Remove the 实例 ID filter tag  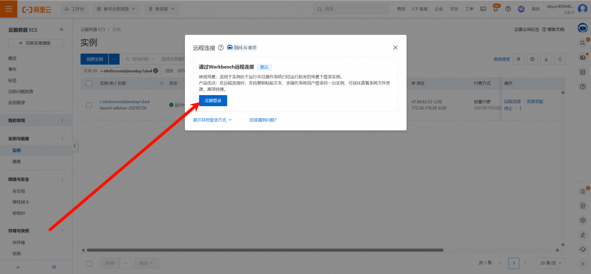[155, 71]
